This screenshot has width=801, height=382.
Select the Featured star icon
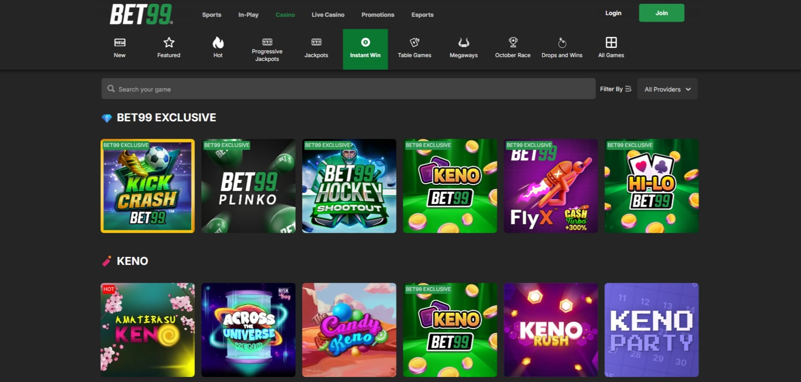169,43
